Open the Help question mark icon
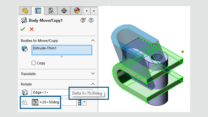The image size is (208, 117). click(91, 20)
